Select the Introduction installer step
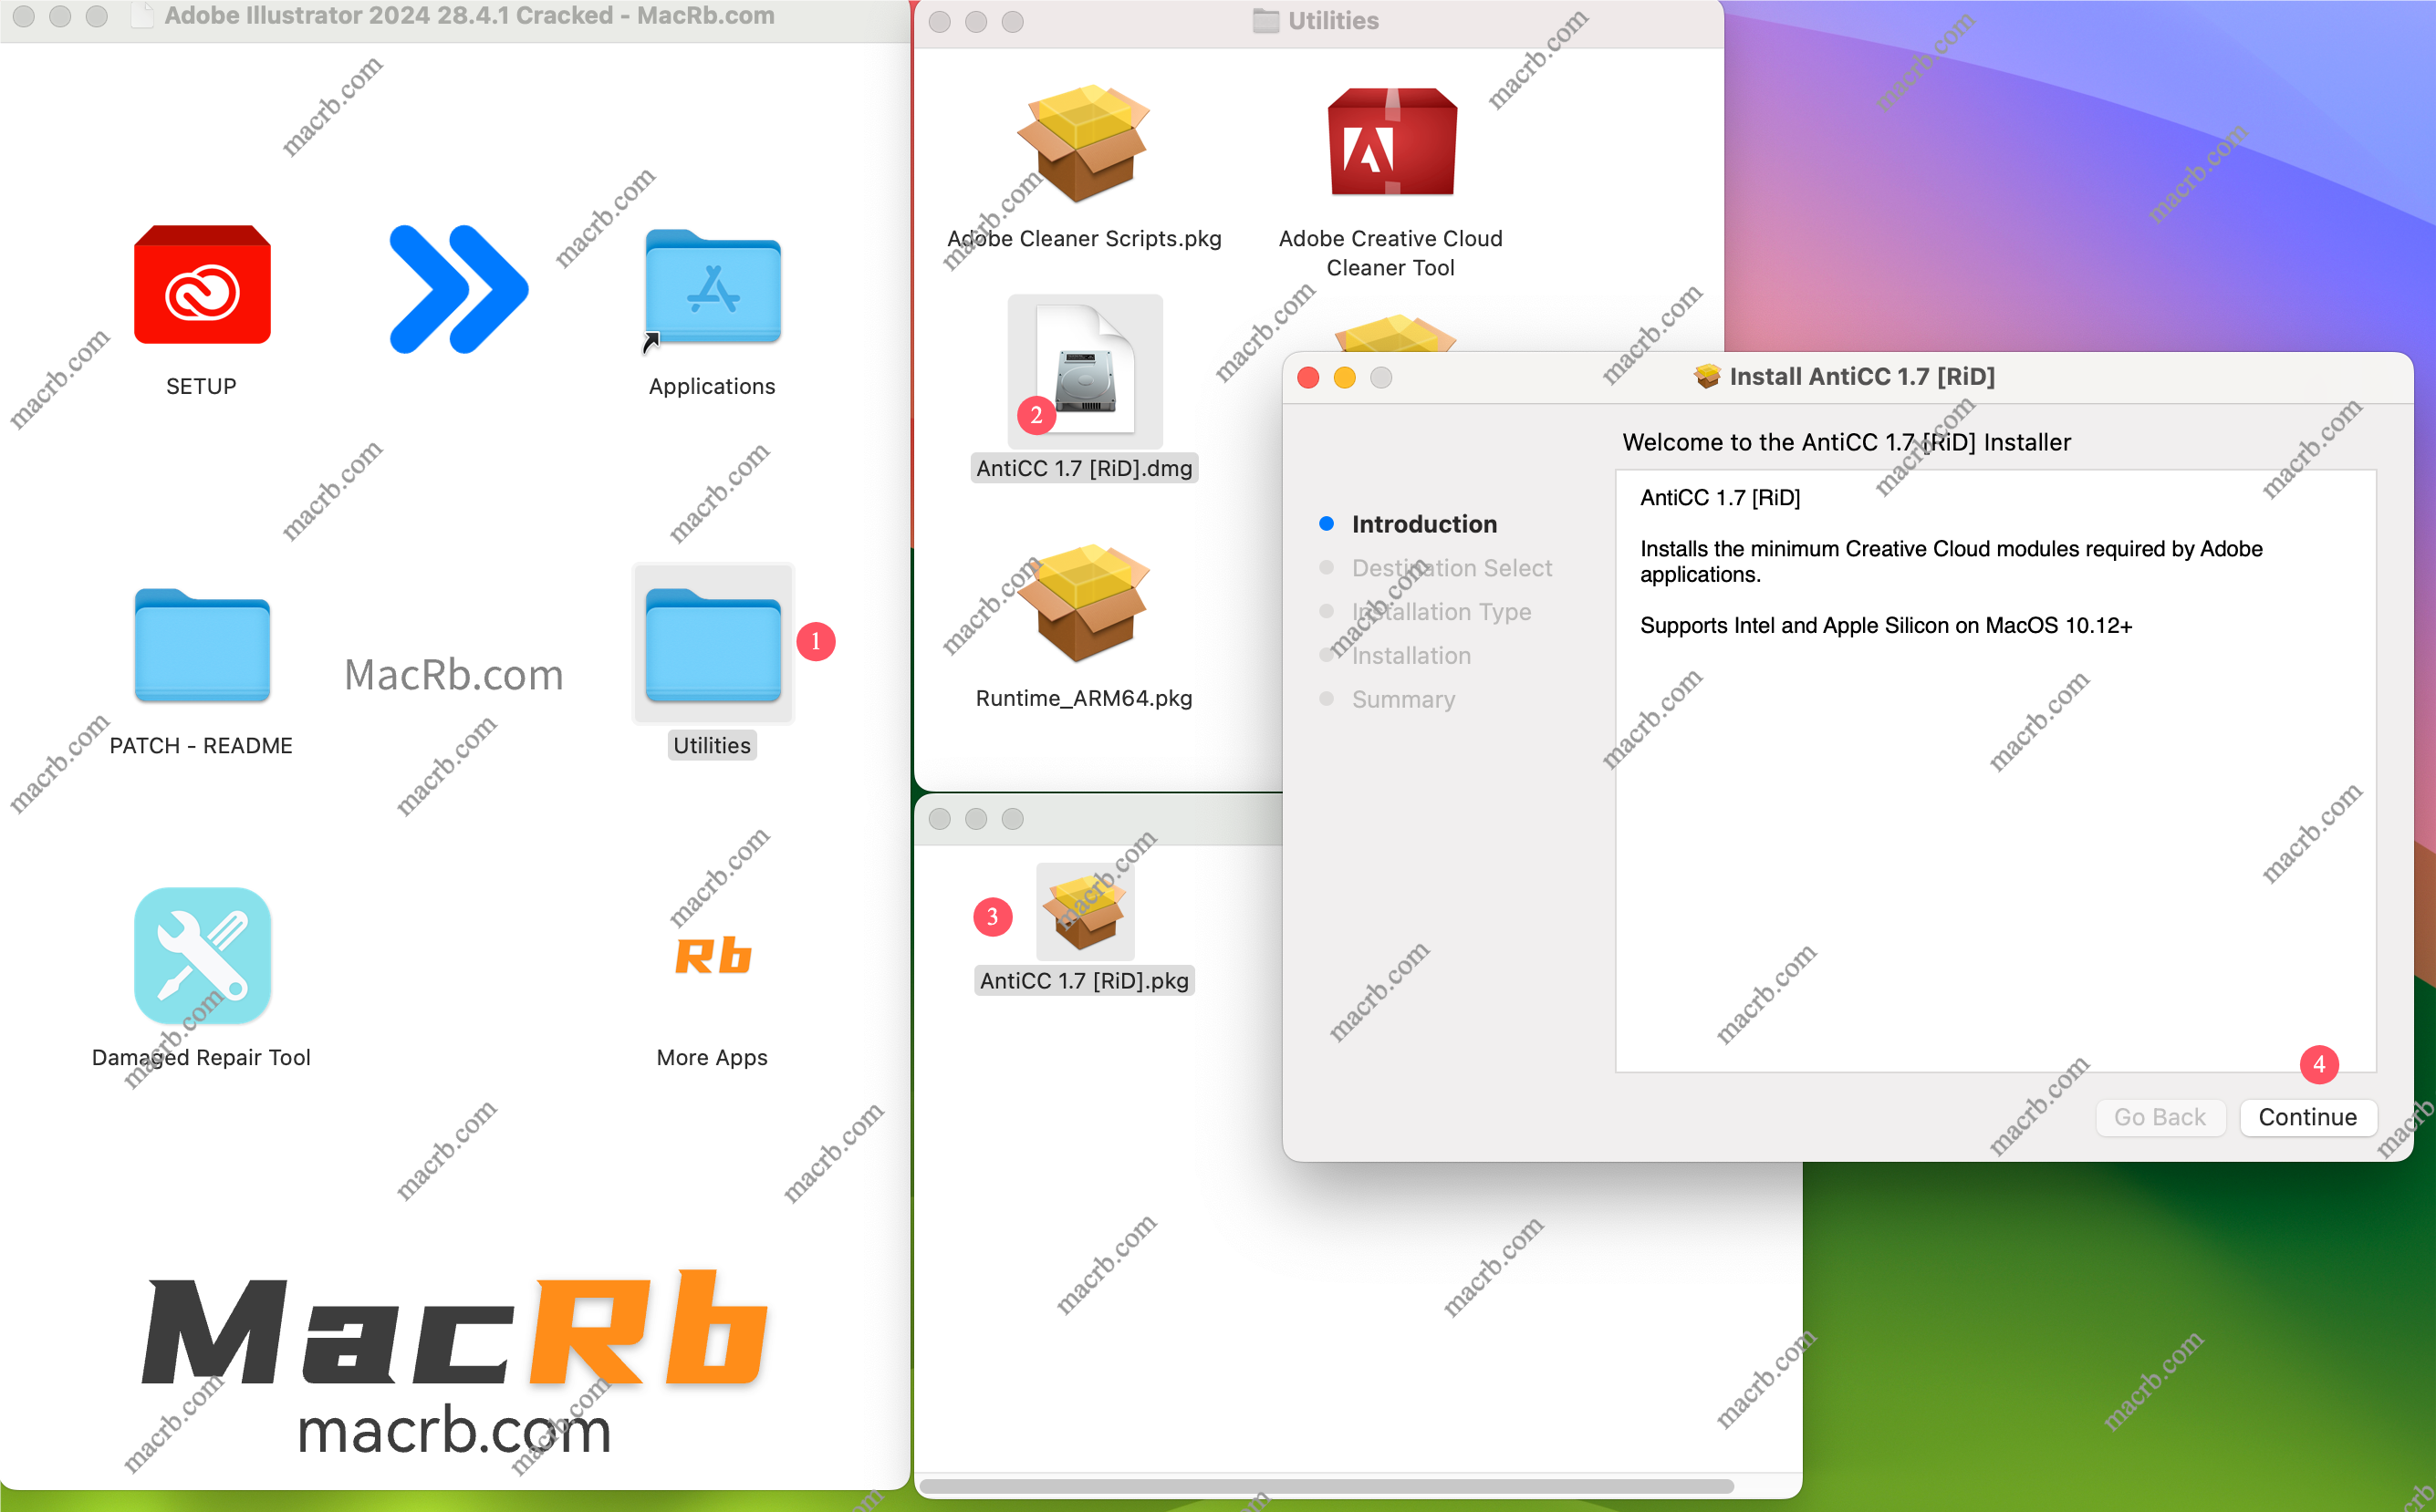 [1423, 524]
